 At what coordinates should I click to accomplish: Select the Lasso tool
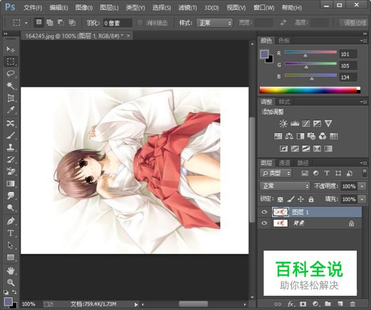(x=10, y=74)
